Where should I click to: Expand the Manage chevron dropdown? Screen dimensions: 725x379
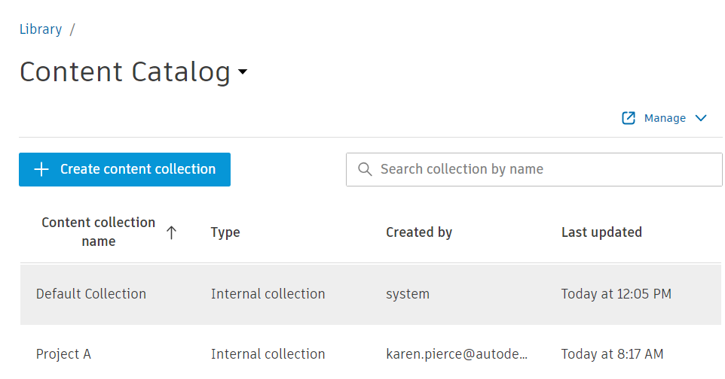click(x=701, y=118)
